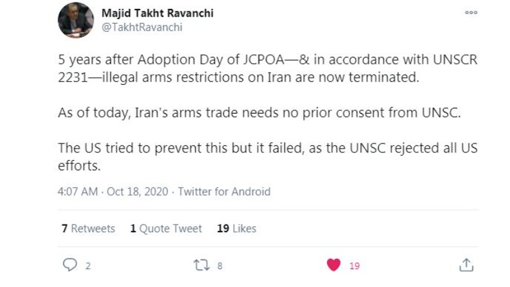510x287 pixels.
Task: Click the first paragraph about JCPOA
Action: tap(267, 68)
